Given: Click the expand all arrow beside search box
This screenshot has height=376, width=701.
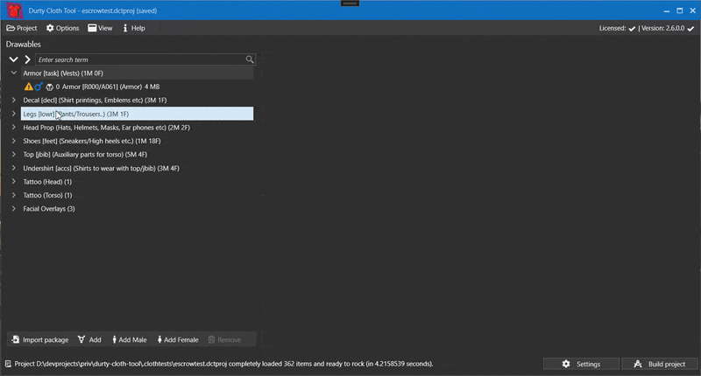Looking at the screenshot, I should [x=27, y=59].
